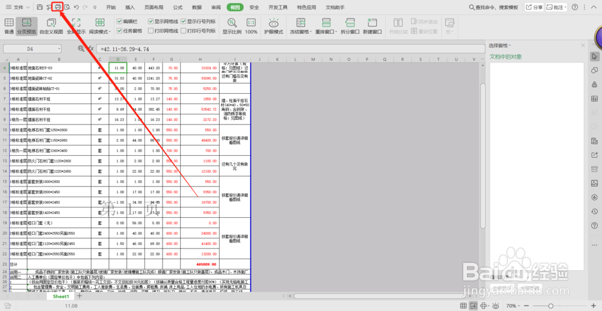Image resolution: width=602 pixels, height=311 pixels.
Task: Open the history clock icon in sidebar
Action: 595,211
